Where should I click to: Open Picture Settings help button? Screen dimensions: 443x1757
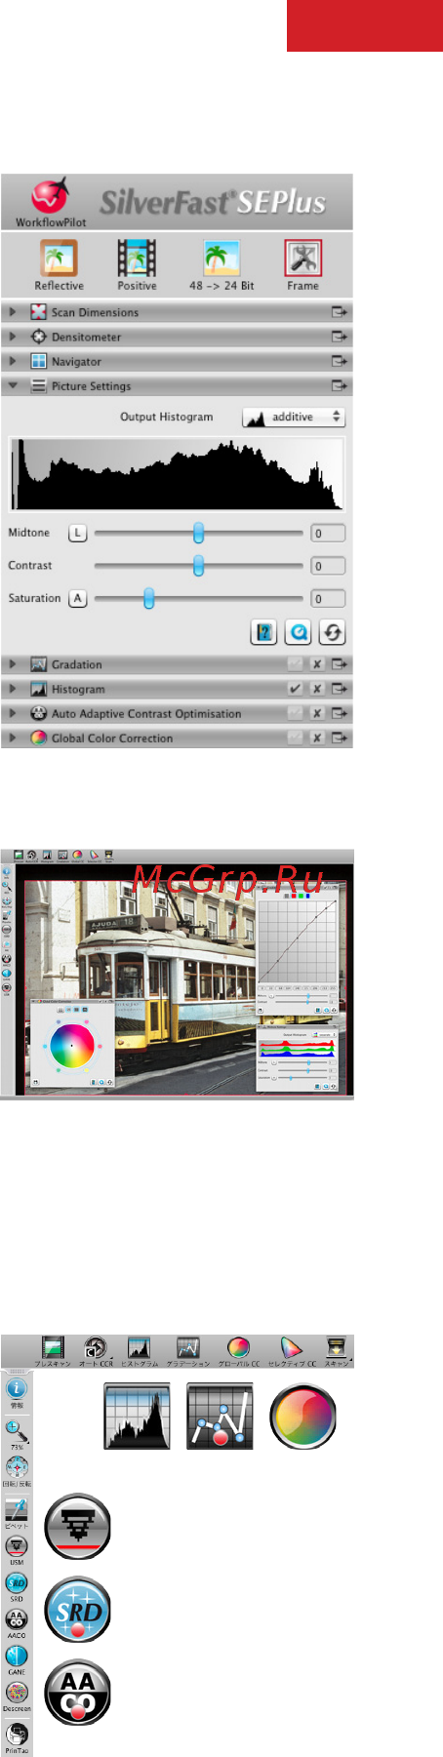point(263,632)
